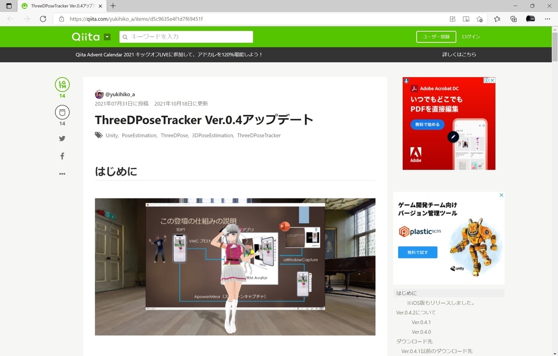Open the Edge settings menu
The height and width of the screenshot is (356, 558).
[548, 19]
